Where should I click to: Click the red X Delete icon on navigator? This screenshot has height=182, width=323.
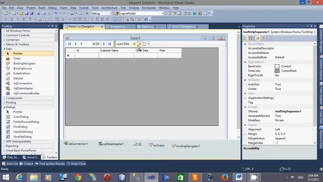point(140,44)
